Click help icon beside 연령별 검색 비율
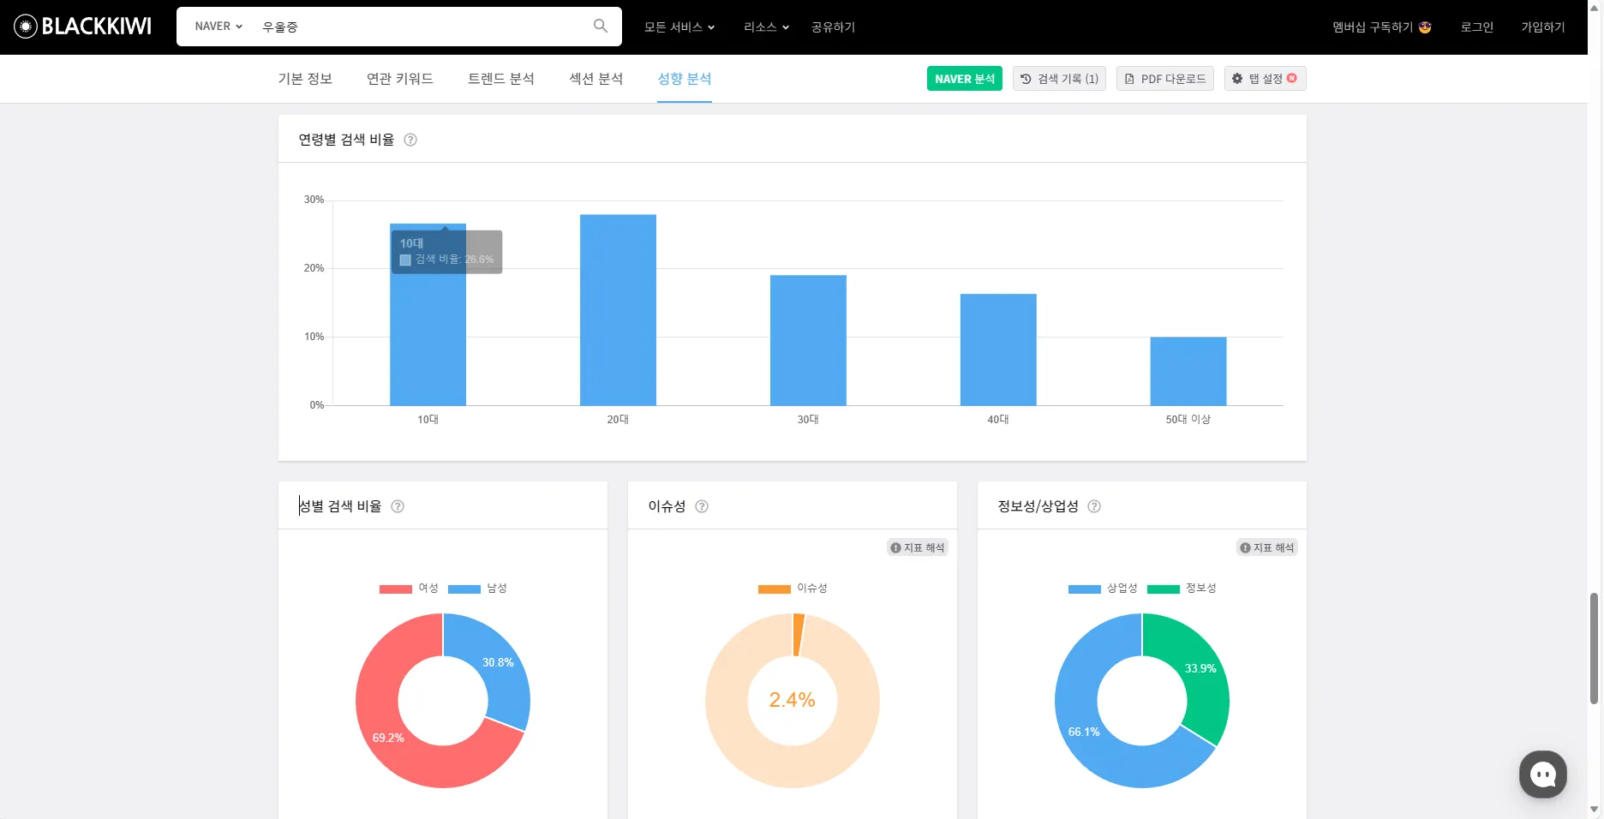This screenshot has width=1604, height=819. [x=410, y=140]
